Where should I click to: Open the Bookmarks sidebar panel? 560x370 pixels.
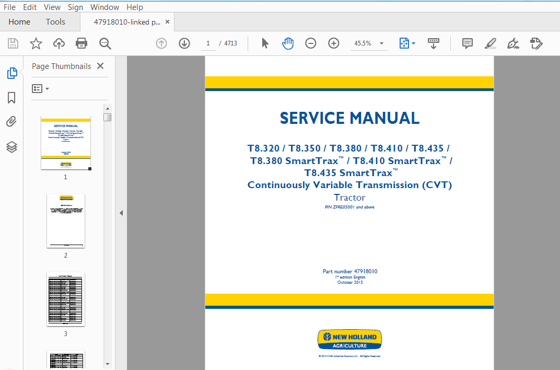click(x=11, y=98)
